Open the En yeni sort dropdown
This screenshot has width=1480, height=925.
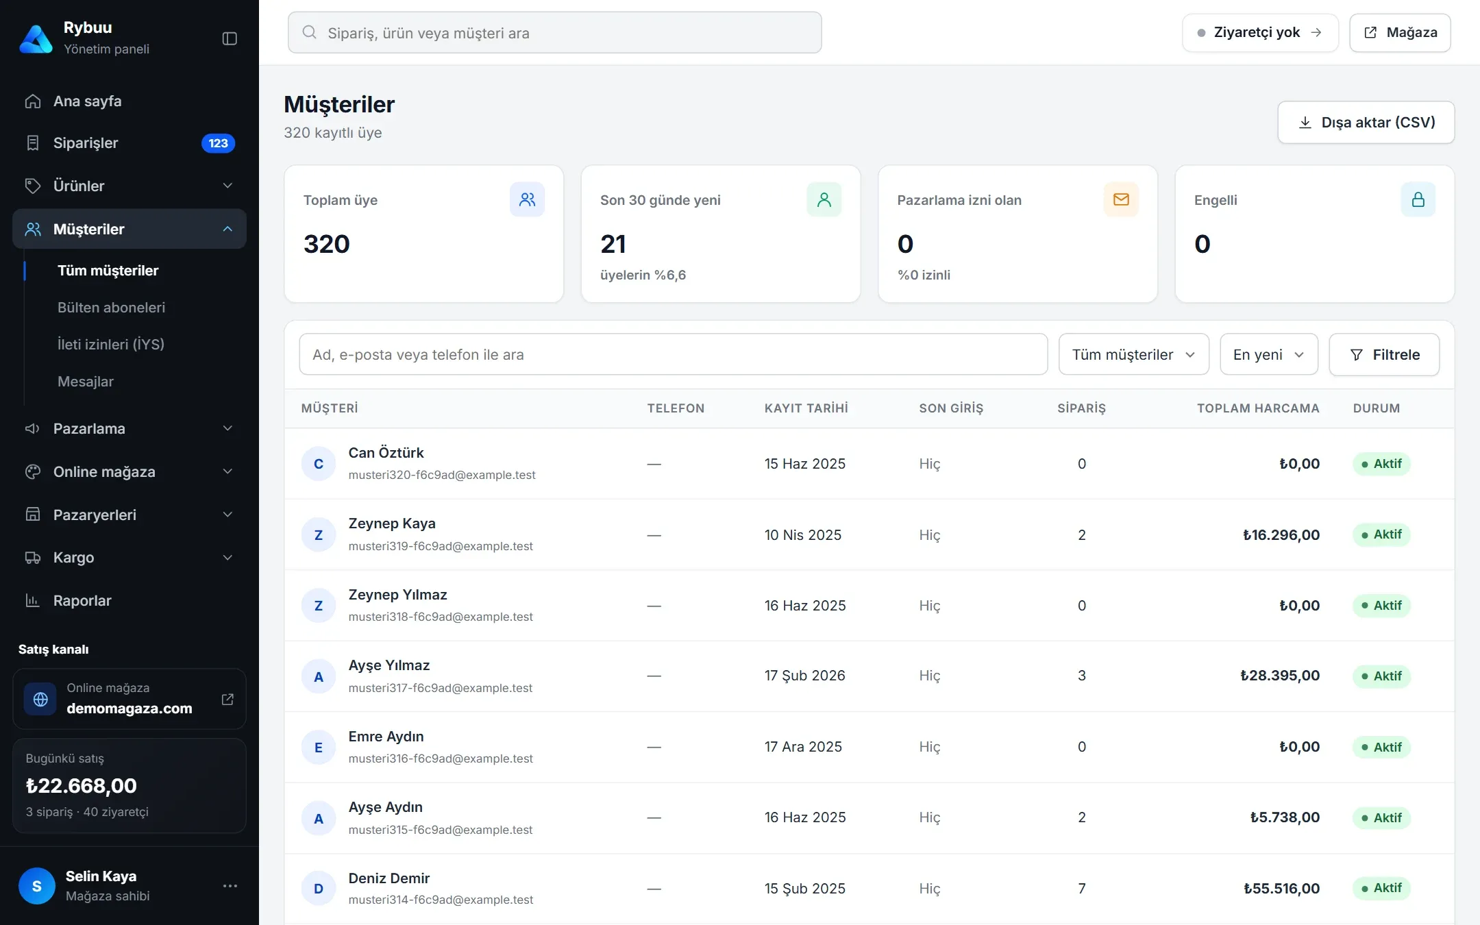point(1268,354)
